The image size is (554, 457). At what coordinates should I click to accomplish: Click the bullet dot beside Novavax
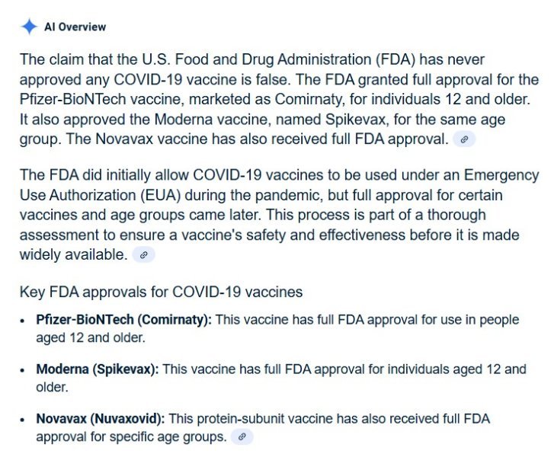coord(22,420)
